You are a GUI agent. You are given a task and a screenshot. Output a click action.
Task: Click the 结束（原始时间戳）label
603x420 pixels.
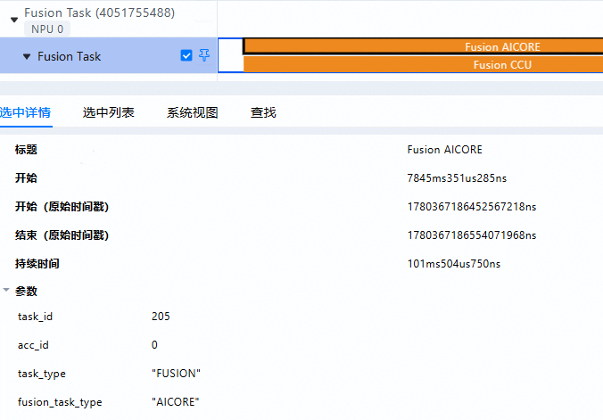(62, 235)
